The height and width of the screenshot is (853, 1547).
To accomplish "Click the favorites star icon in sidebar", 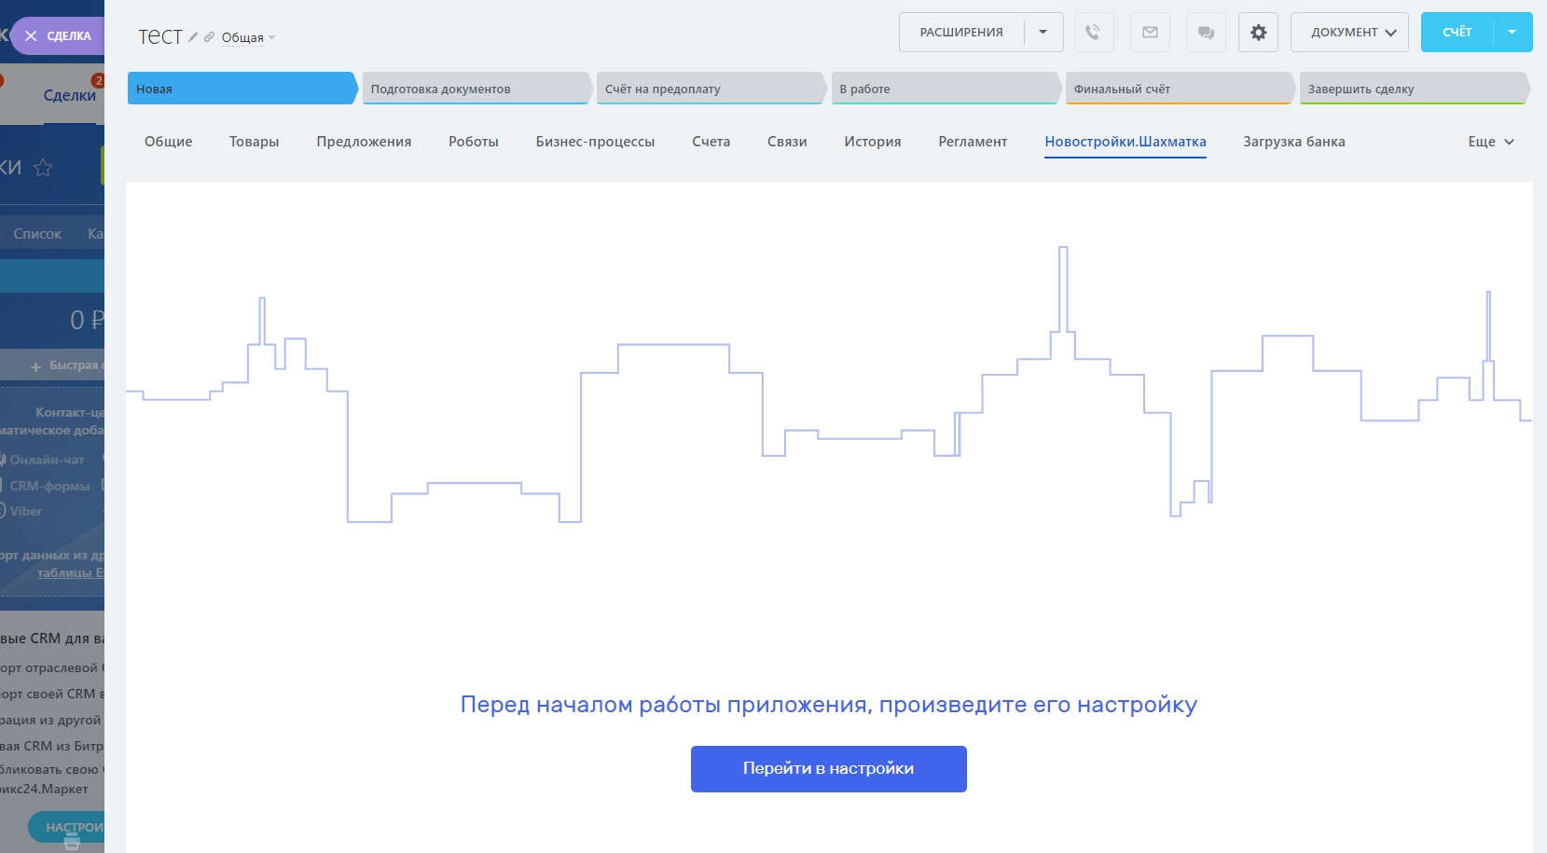I will tap(43, 168).
